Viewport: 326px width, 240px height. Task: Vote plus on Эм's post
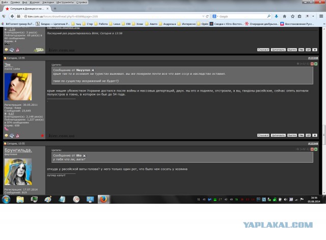[x=316, y=64]
